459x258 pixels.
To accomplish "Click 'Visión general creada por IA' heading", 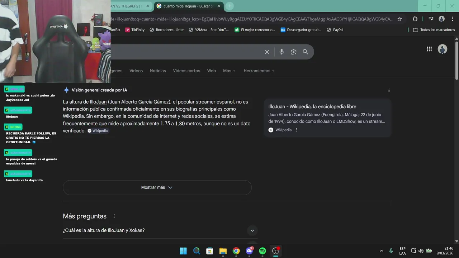I will pyautogui.click(x=99, y=90).
